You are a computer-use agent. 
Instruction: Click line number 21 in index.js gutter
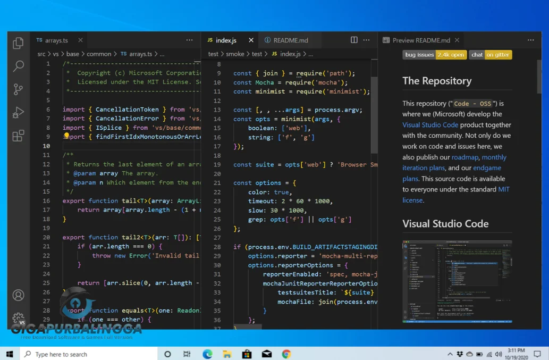pyautogui.click(x=217, y=183)
